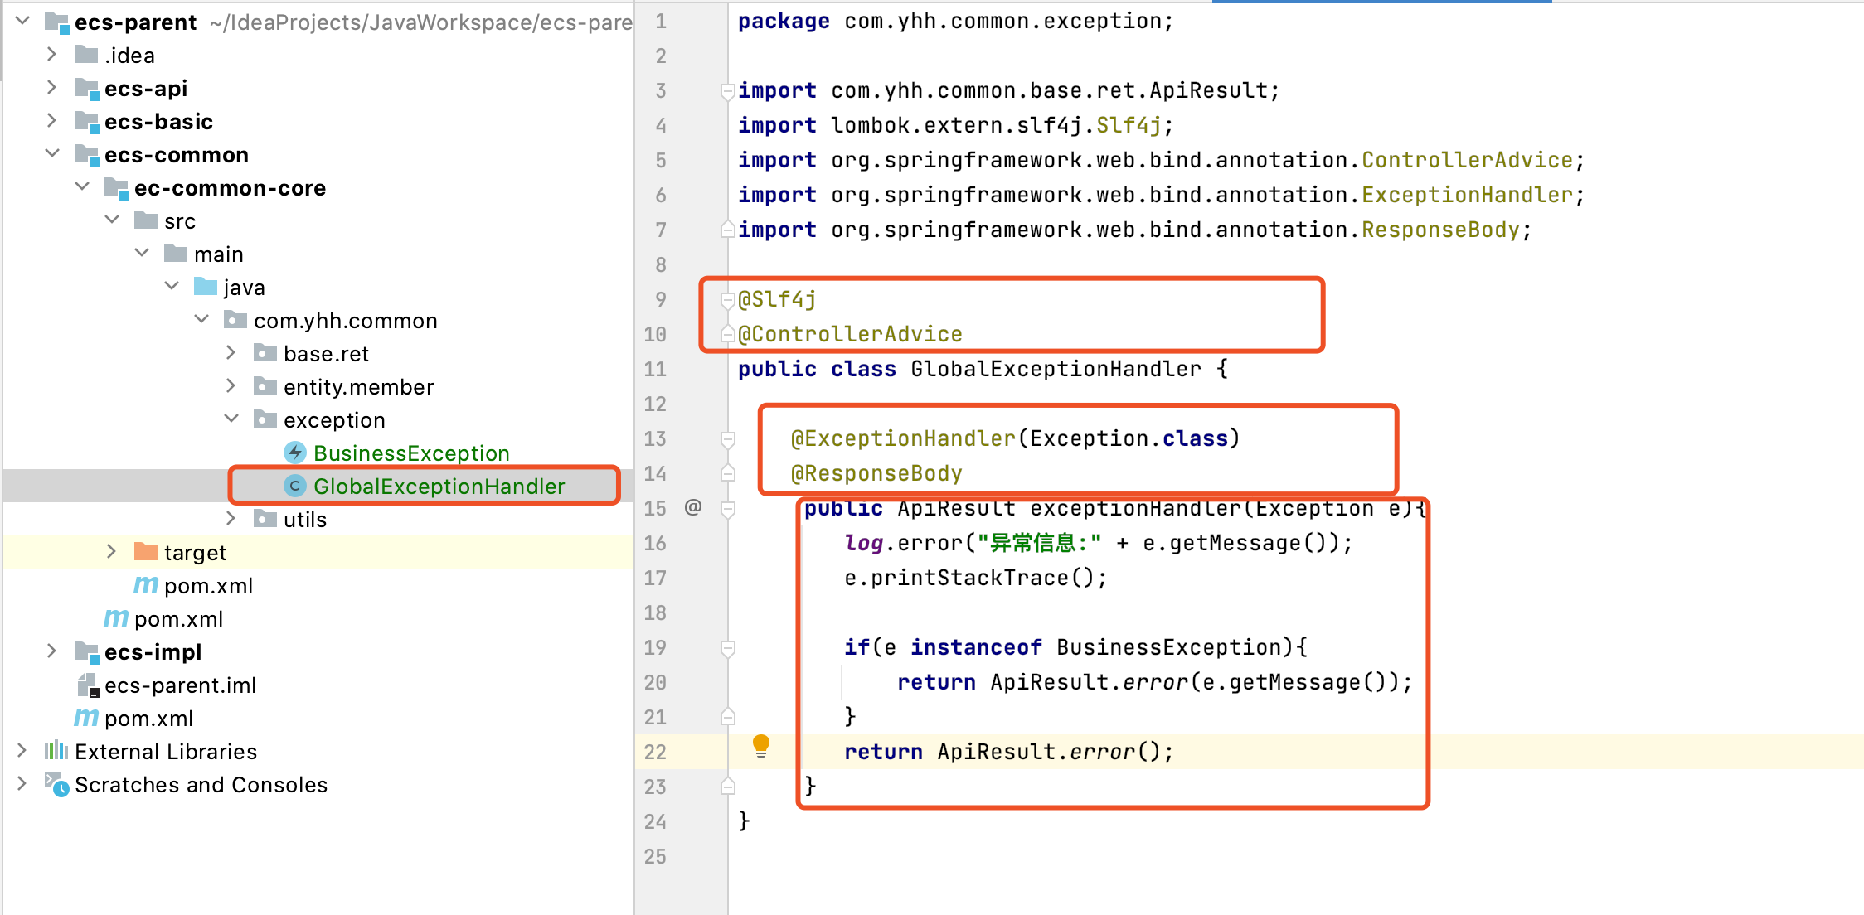Viewport: 1864px width, 915px height.
Task: Click the ApiResult import reference on line 3
Action: tap(1209, 90)
